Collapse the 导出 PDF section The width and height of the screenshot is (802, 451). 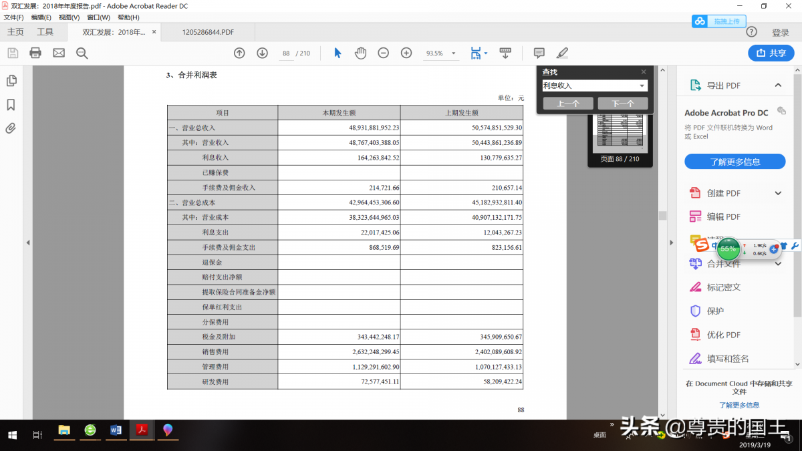point(778,85)
